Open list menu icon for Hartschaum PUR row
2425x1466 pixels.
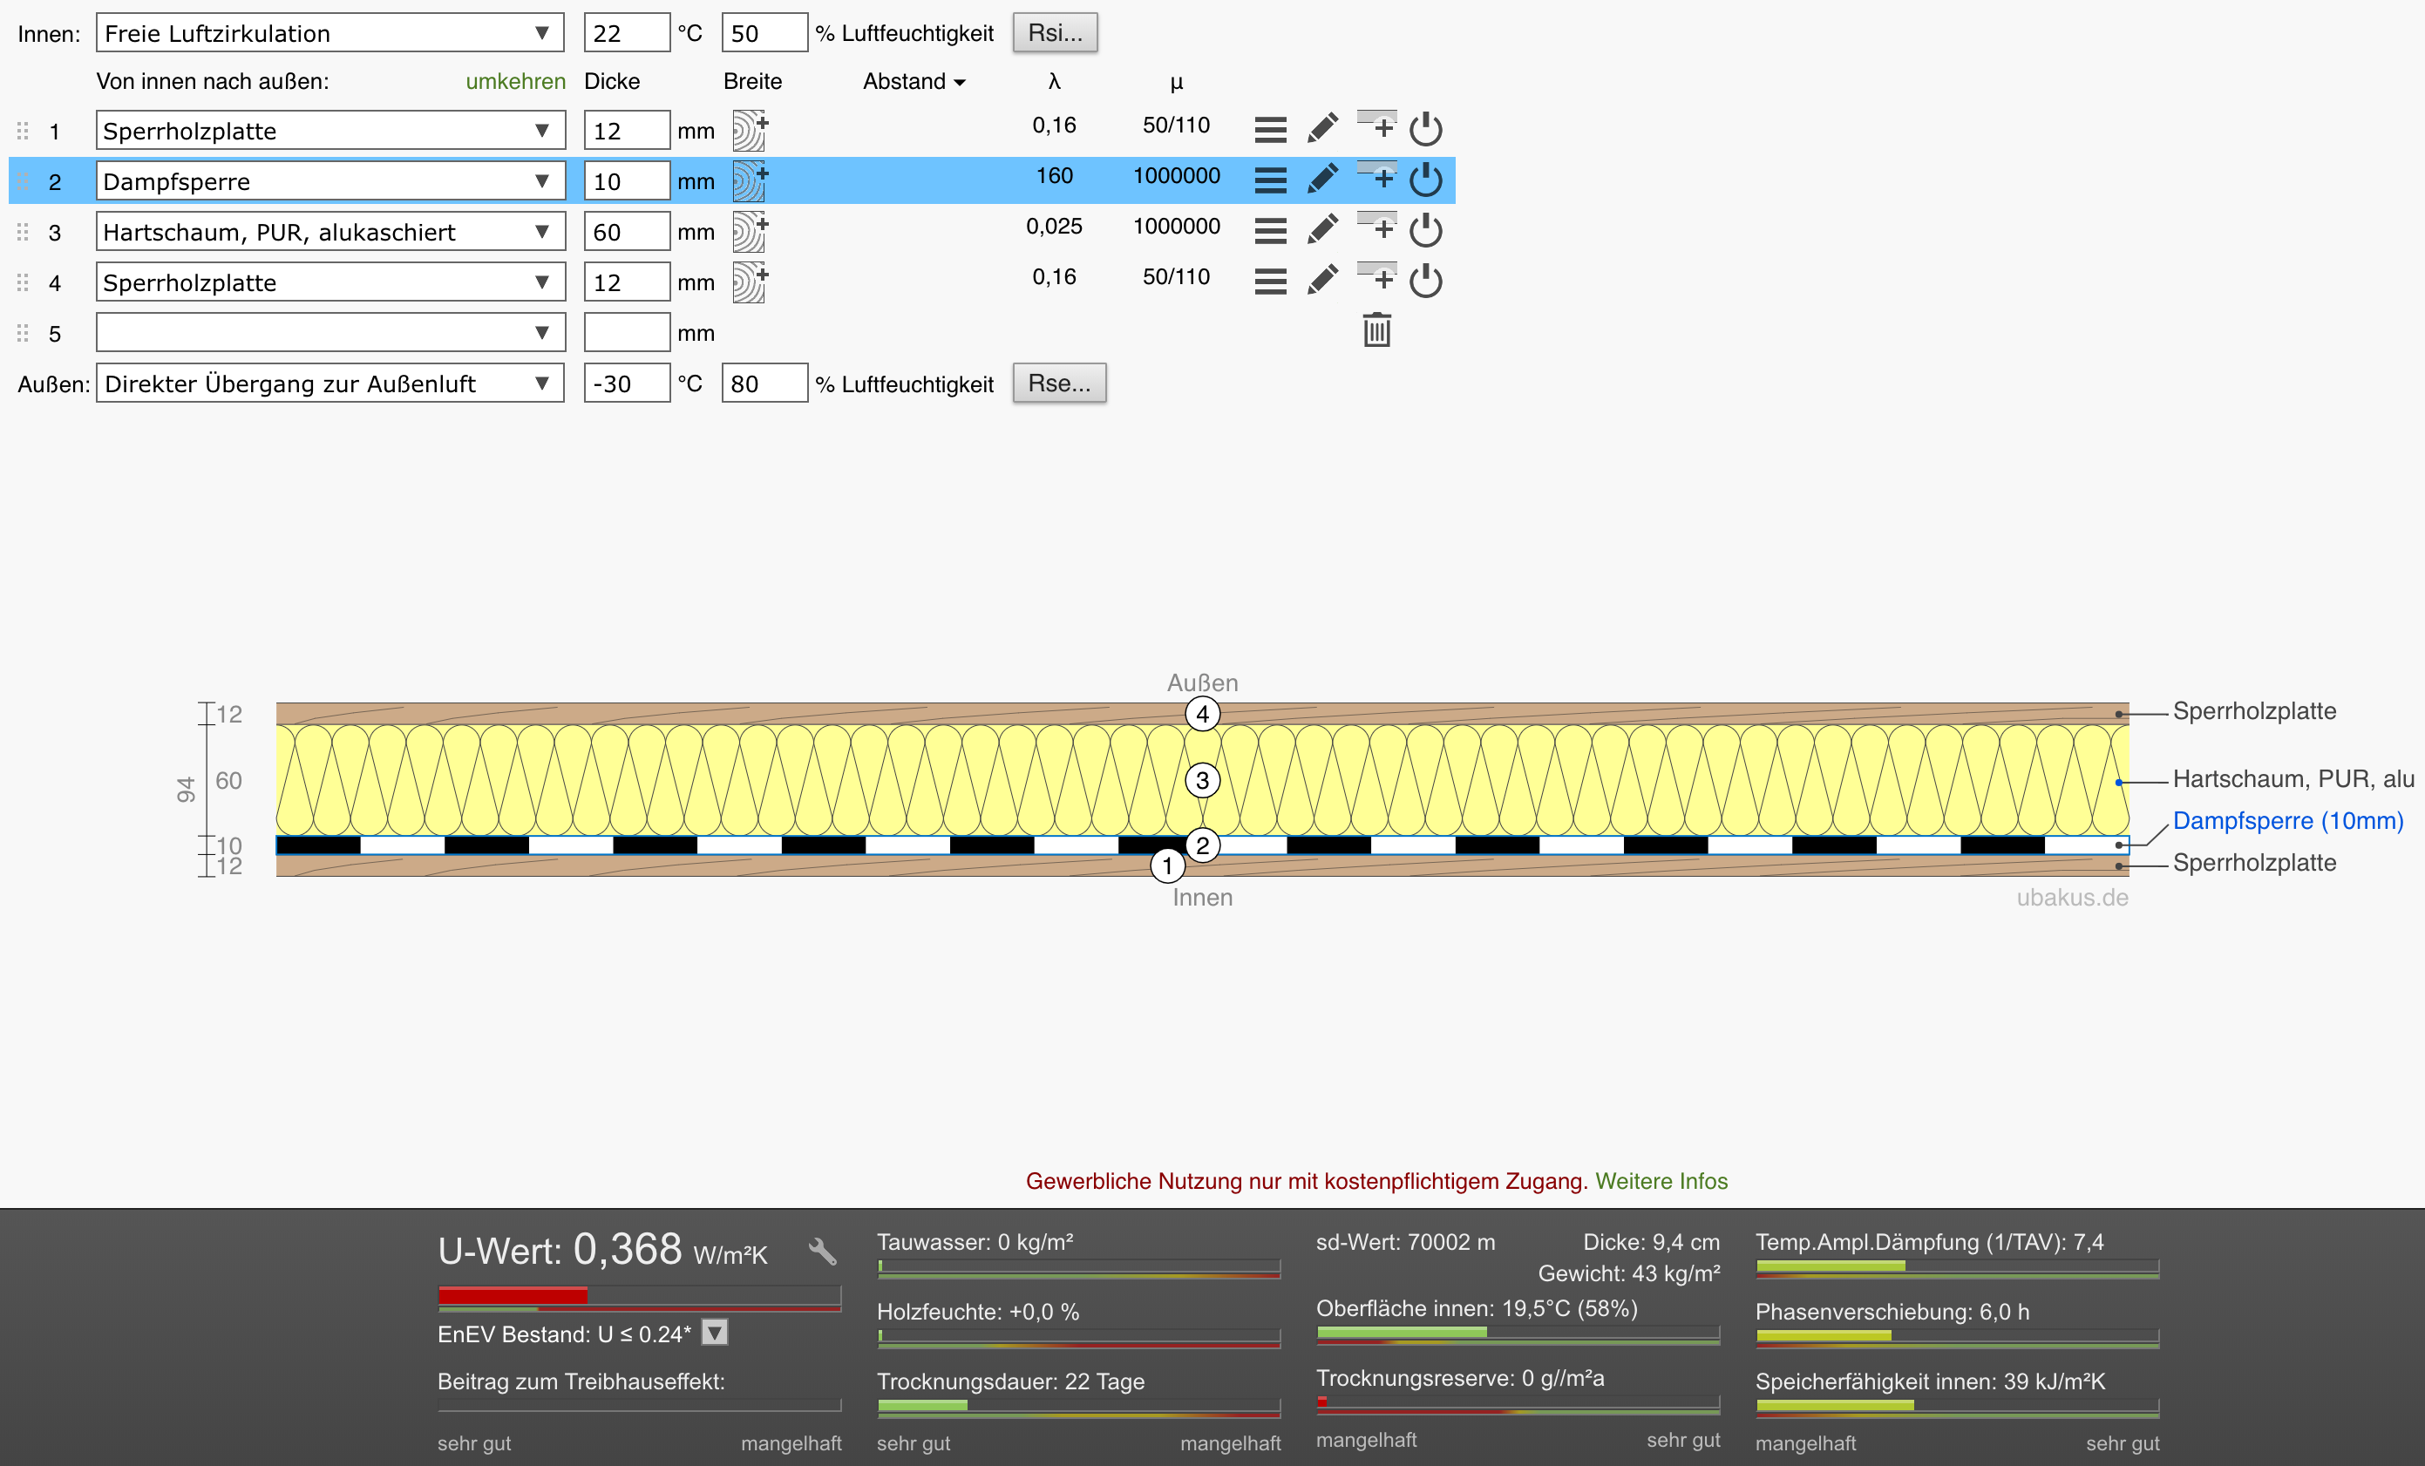tap(1271, 230)
